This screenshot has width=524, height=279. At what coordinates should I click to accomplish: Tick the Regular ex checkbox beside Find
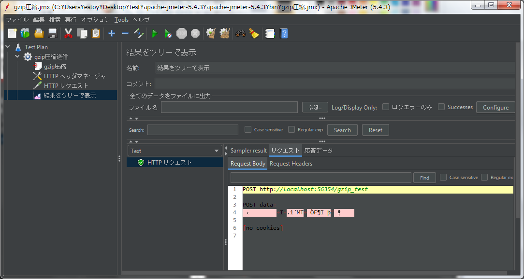[x=484, y=177]
